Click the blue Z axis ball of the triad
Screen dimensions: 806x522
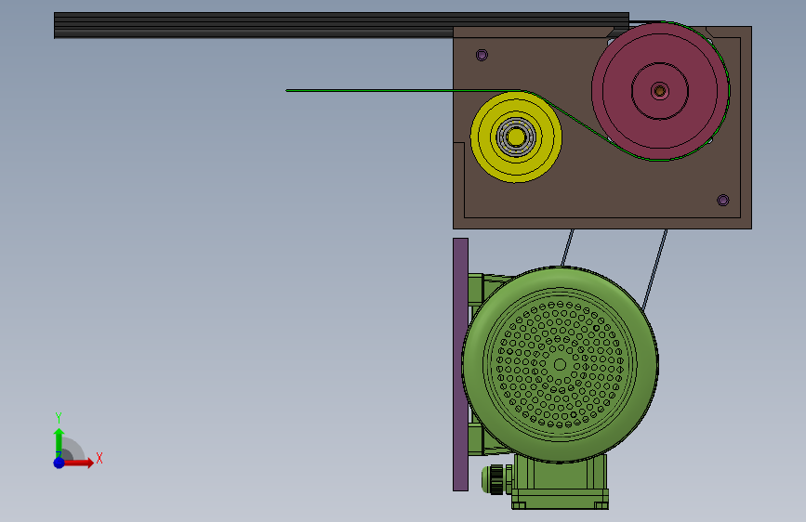59,463
